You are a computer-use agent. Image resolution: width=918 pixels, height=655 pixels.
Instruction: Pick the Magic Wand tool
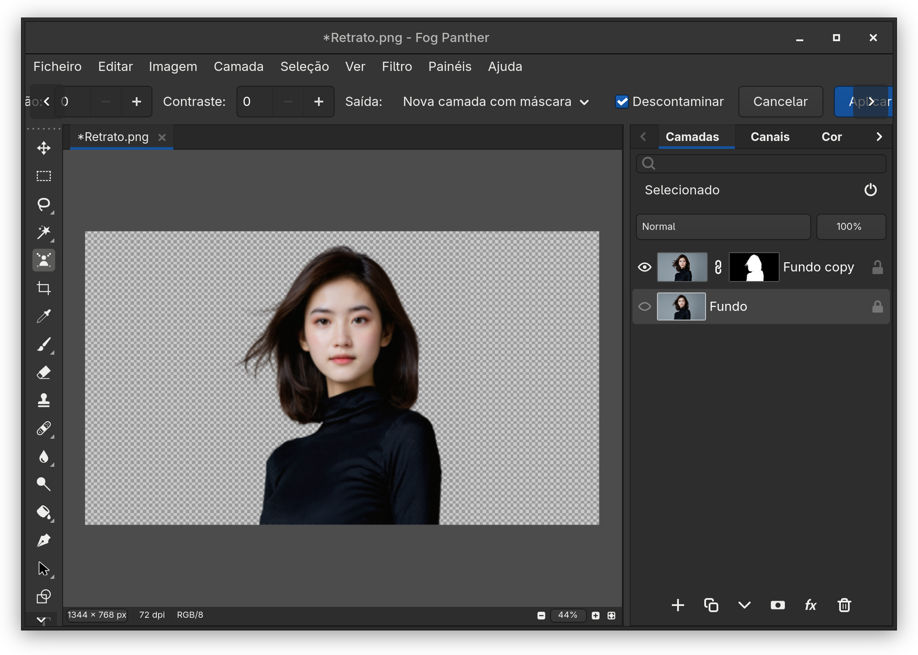click(44, 232)
